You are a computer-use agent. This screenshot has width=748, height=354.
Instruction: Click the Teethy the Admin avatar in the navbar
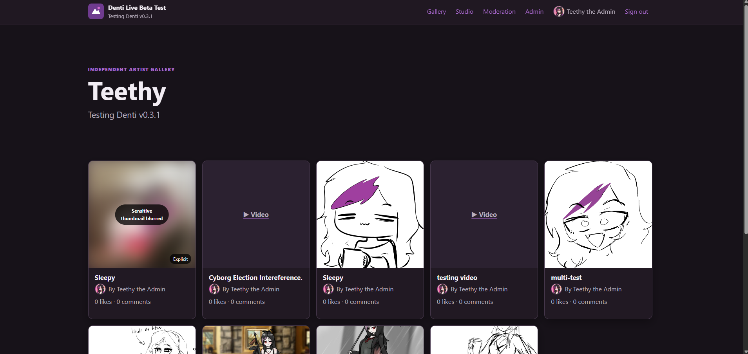click(559, 11)
